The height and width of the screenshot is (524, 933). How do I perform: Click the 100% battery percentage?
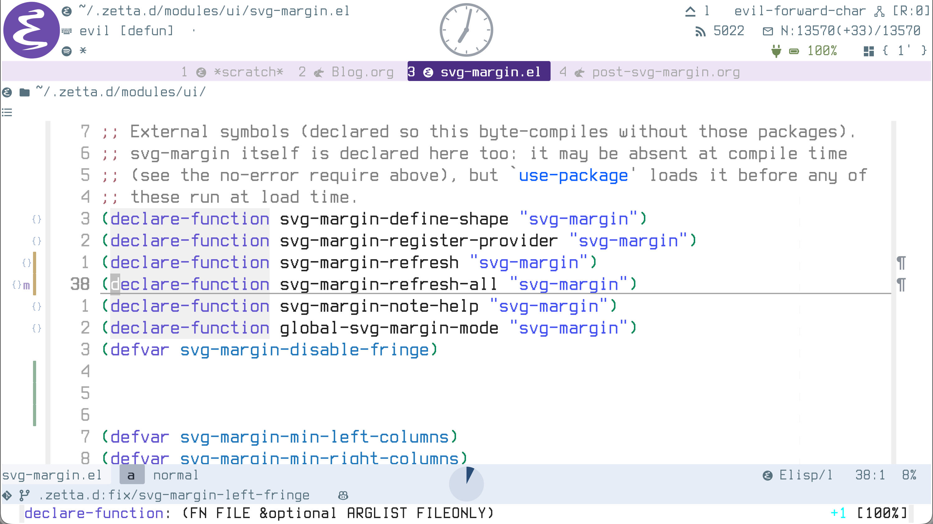pos(822,51)
